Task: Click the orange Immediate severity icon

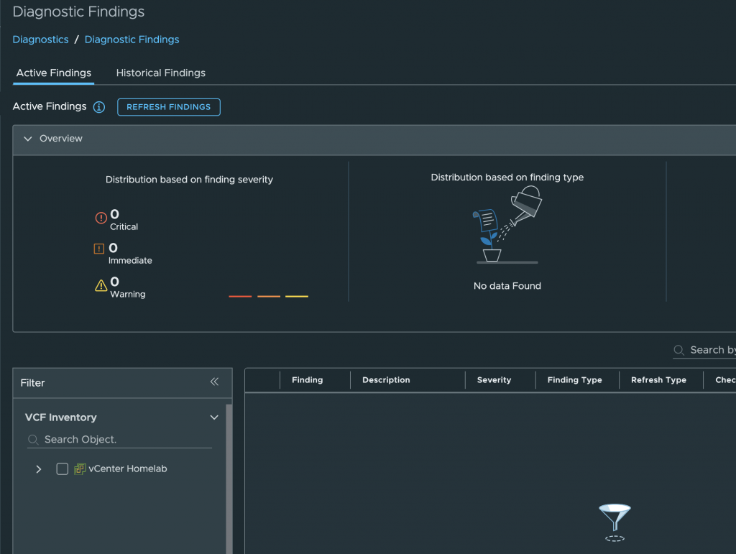Action: [100, 249]
